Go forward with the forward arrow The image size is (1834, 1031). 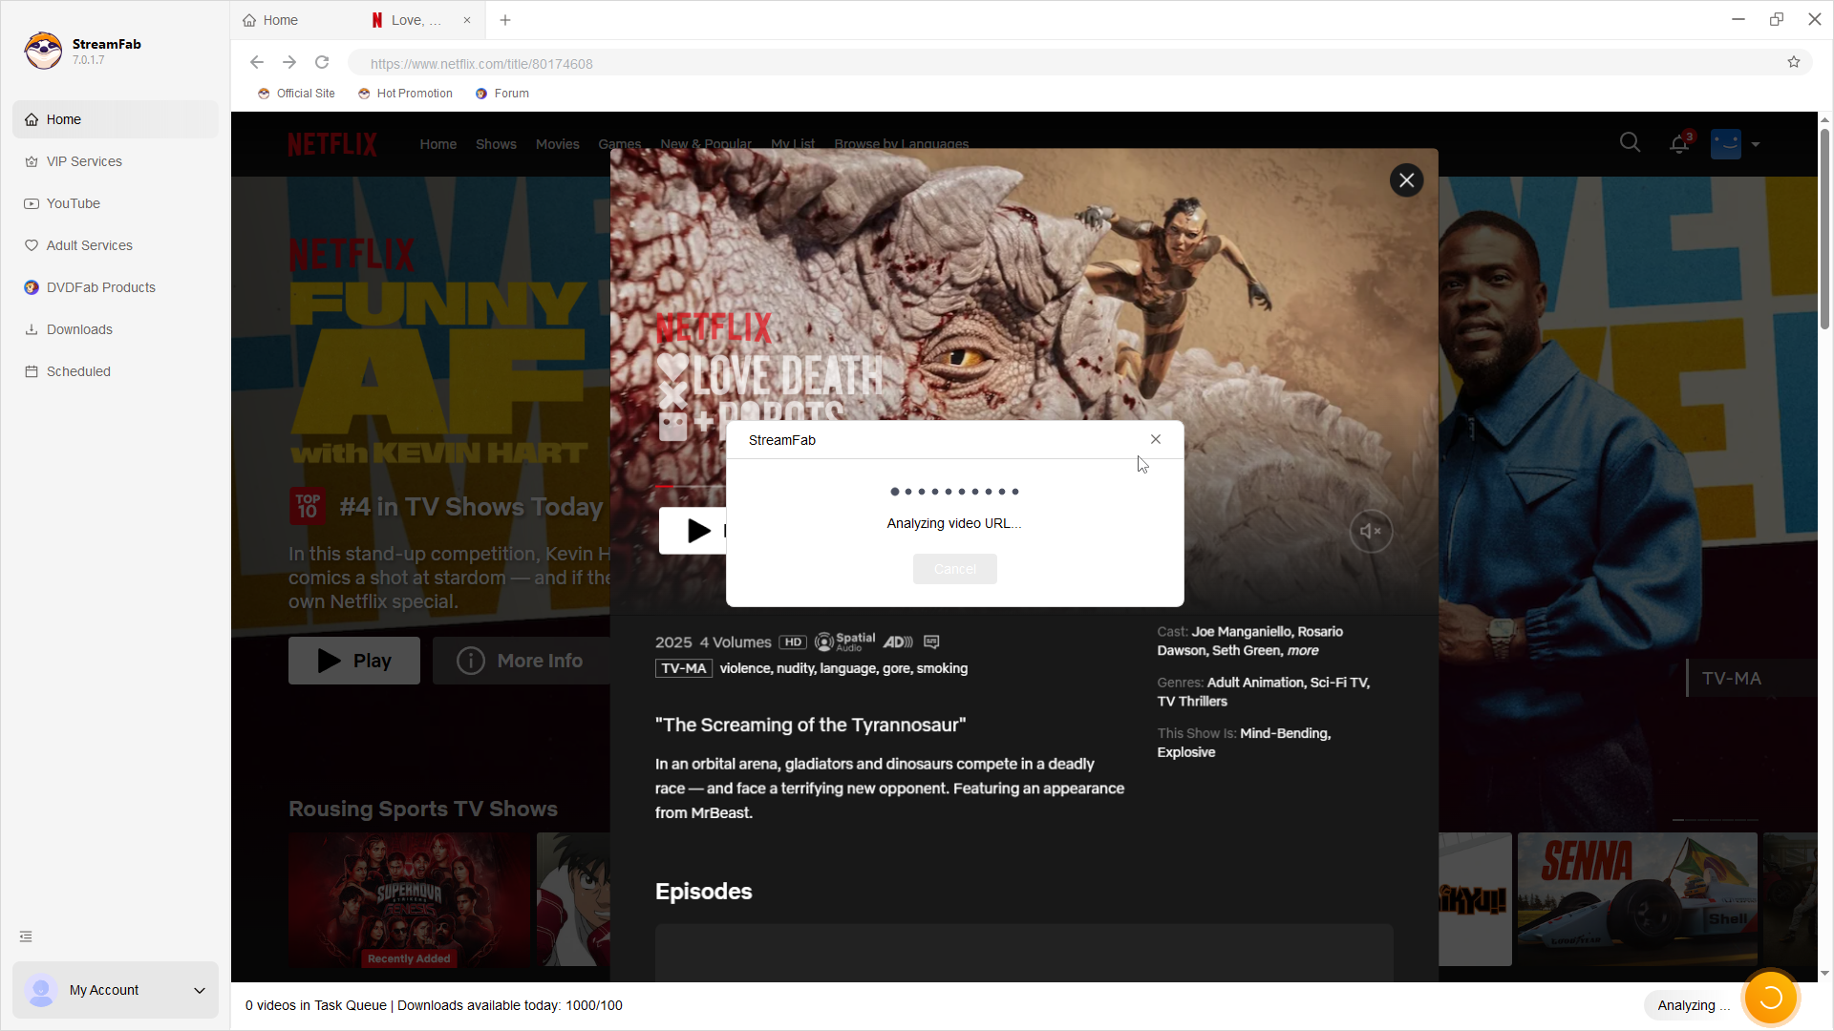pos(289,63)
